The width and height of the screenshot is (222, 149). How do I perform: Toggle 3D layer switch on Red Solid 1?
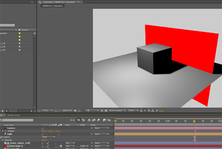point(61,146)
